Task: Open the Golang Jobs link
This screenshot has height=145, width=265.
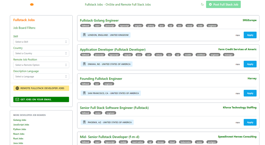Action: pyautogui.click(x=20, y=120)
